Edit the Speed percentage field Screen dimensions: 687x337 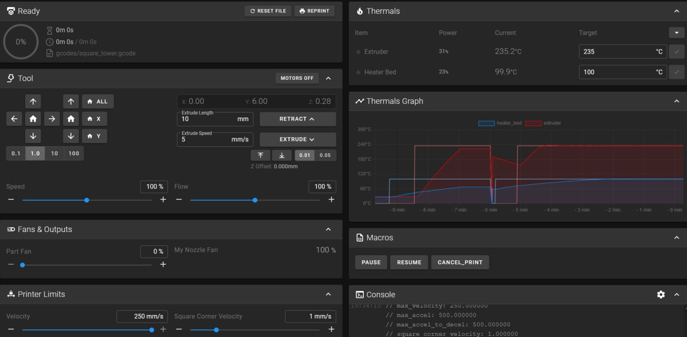155,186
